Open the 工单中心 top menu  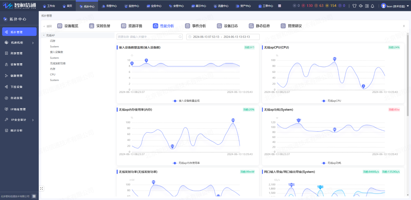coord(265,6)
